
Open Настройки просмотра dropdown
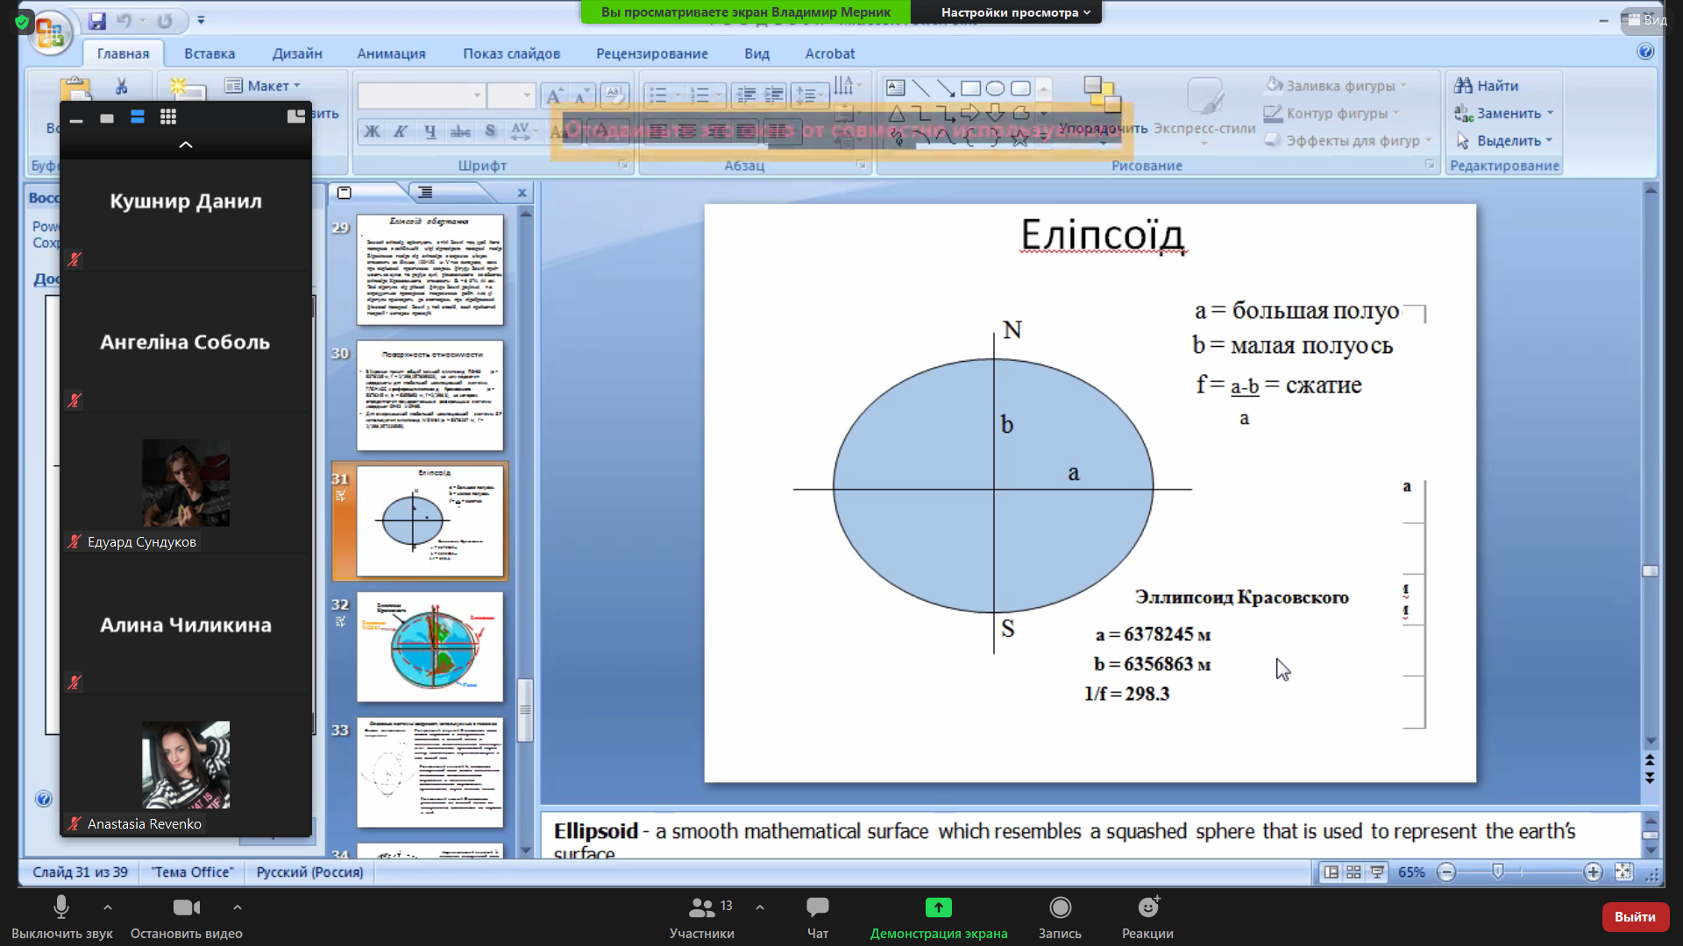coord(1015,12)
